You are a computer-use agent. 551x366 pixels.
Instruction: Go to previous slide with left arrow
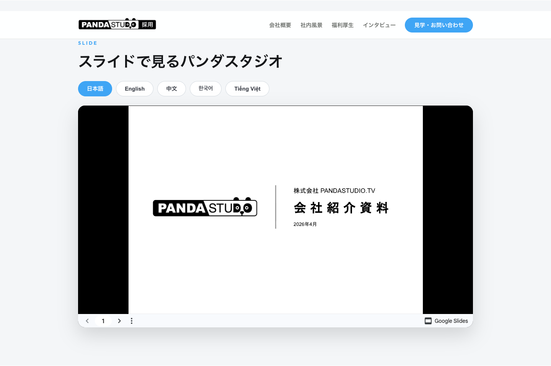[x=87, y=321]
